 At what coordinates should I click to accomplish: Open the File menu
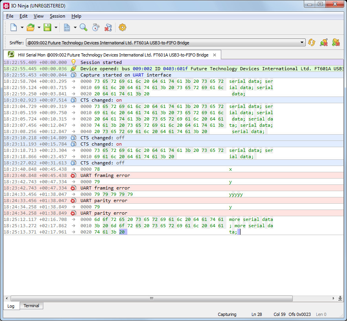10,16
